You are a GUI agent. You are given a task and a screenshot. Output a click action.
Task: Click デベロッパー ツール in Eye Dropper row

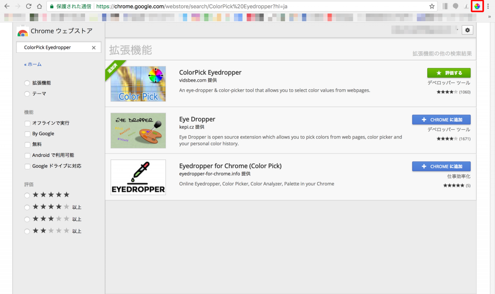point(449,129)
